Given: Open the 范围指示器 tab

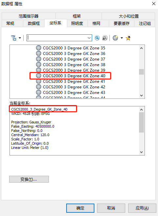Looking at the screenshot, I should [x=29, y=16].
